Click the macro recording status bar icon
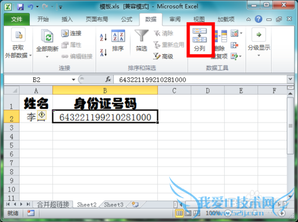The image size is (298, 222). pos(31,213)
